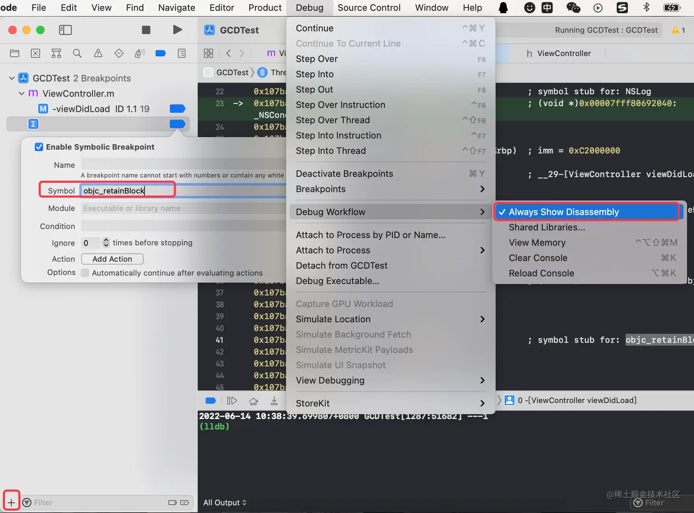Viewport: 694px width, 513px height.
Task: Click the step into icon in debug bar
Action: coord(274,401)
